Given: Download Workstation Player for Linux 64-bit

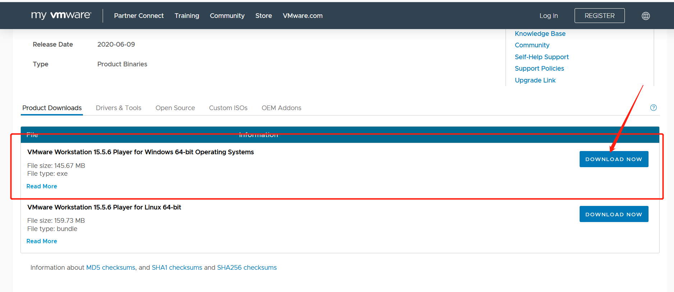Looking at the screenshot, I should 614,214.
